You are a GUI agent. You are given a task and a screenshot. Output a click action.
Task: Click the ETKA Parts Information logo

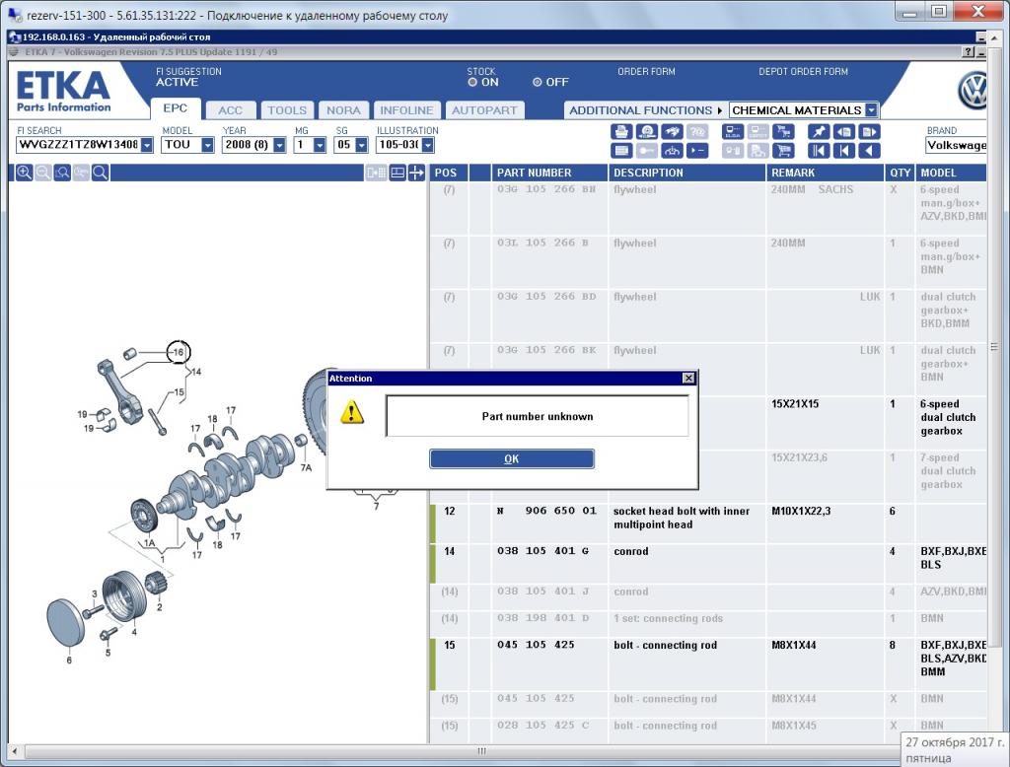tap(63, 91)
